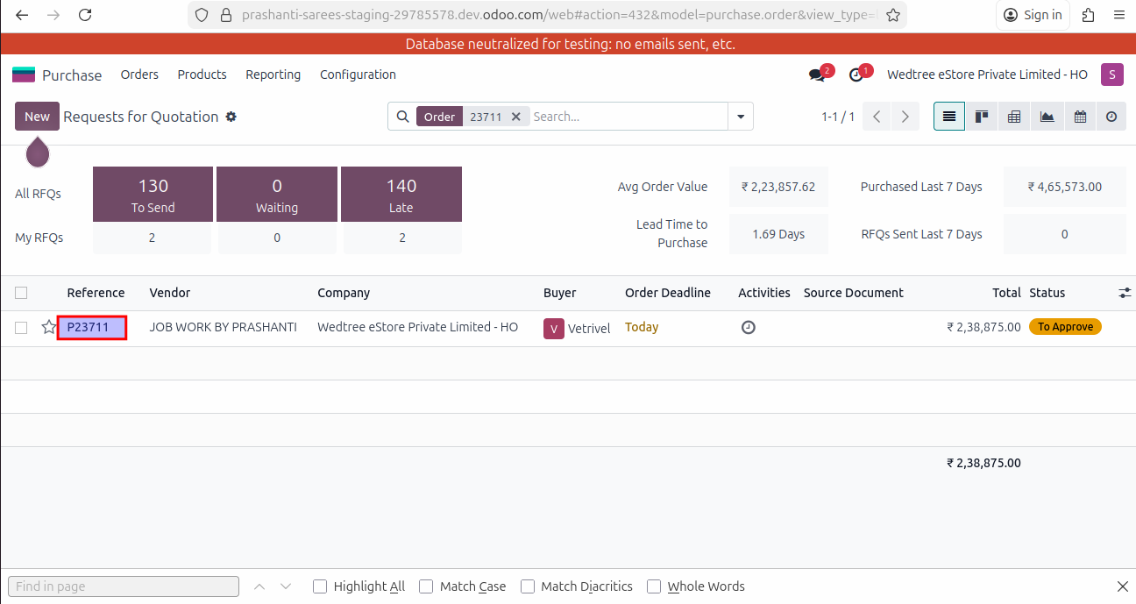Click the browser forward arrow
The width and height of the screenshot is (1136, 604).
[x=53, y=15]
